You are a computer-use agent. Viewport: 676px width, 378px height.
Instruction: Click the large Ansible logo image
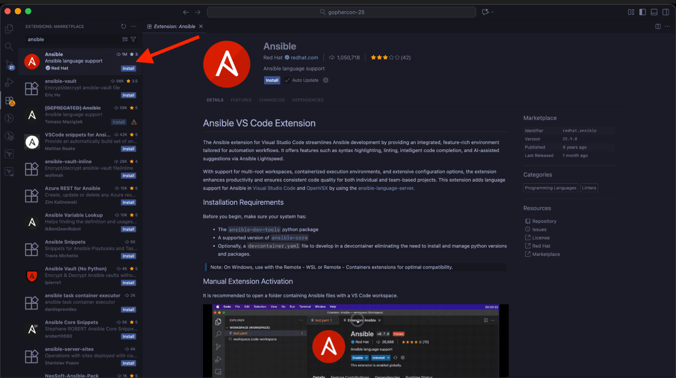pyautogui.click(x=227, y=64)
